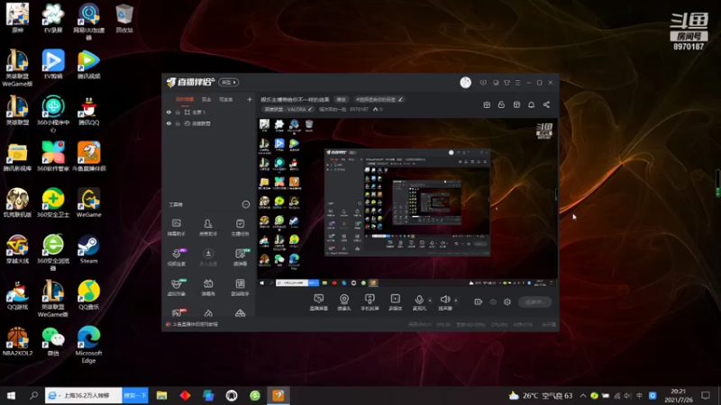The height and width of the screenshot is (405, 721).
Task: Expand microphone options arrow
Action: pyautogui.click(x=430, y=301)
